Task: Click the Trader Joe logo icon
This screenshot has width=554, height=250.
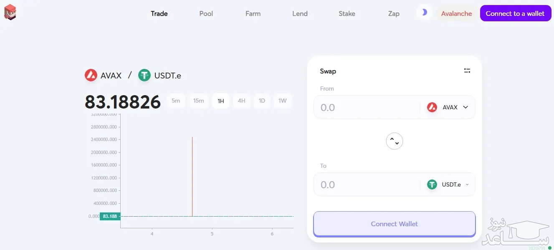Action: pyautogui.click(x=10, y=12)
